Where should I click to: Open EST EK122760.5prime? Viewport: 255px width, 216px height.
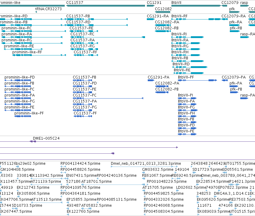[83, 212]
